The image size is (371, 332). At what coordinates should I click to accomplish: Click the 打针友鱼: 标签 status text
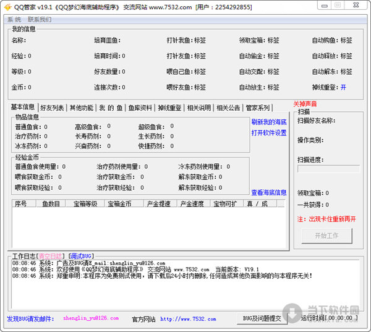[186, 56]
